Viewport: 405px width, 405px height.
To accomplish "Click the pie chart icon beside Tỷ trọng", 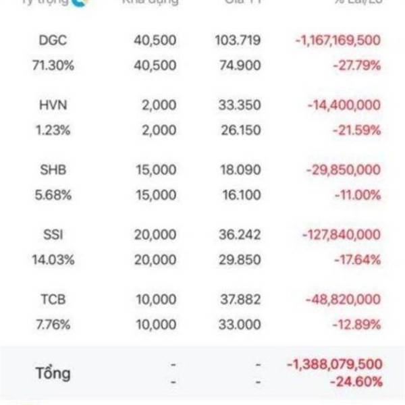I will tap(84, 3).
